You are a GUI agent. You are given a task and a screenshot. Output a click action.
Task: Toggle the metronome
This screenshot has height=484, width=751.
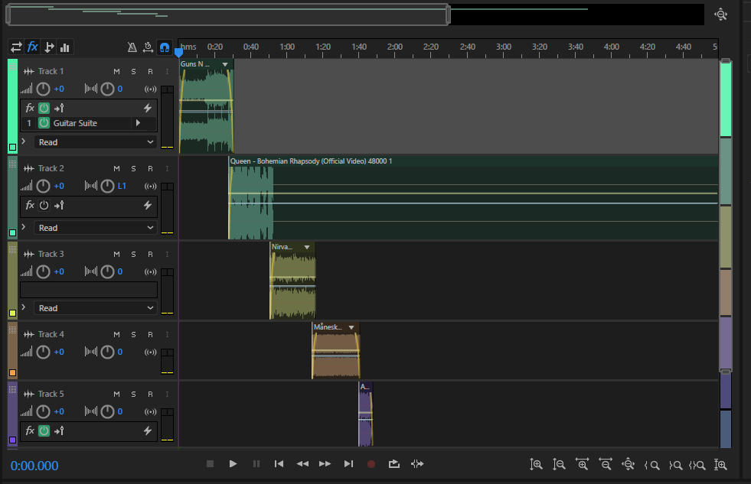click(x=132, y=47)
